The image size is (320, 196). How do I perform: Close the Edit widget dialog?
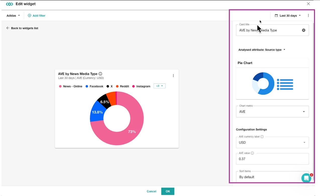pyautogui.click(x=308, y=4)
